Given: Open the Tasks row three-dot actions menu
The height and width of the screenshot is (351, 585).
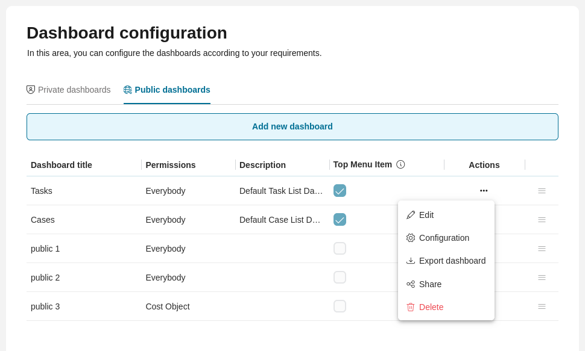Looking at the screenshot, I should 484,191.
